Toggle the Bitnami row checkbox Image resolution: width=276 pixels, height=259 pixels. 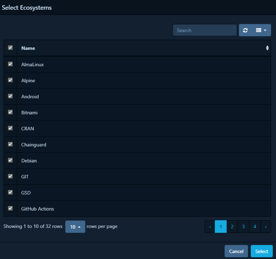click(x=10, y=112)
